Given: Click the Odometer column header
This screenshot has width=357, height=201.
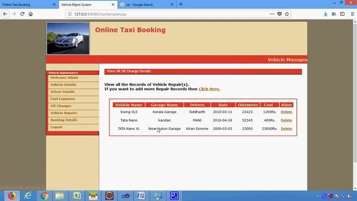Looking at the screenshot, I should pos(248,105).
